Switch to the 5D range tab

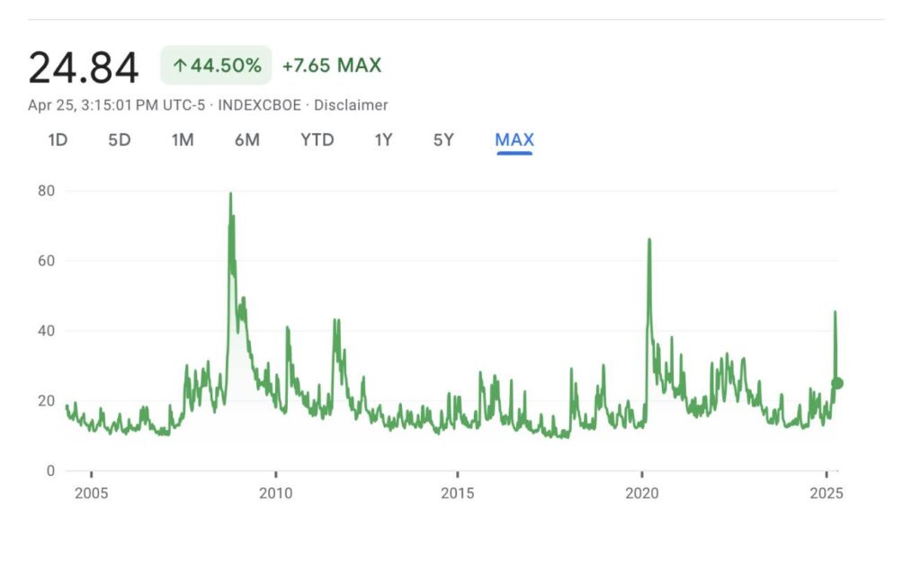120,139
